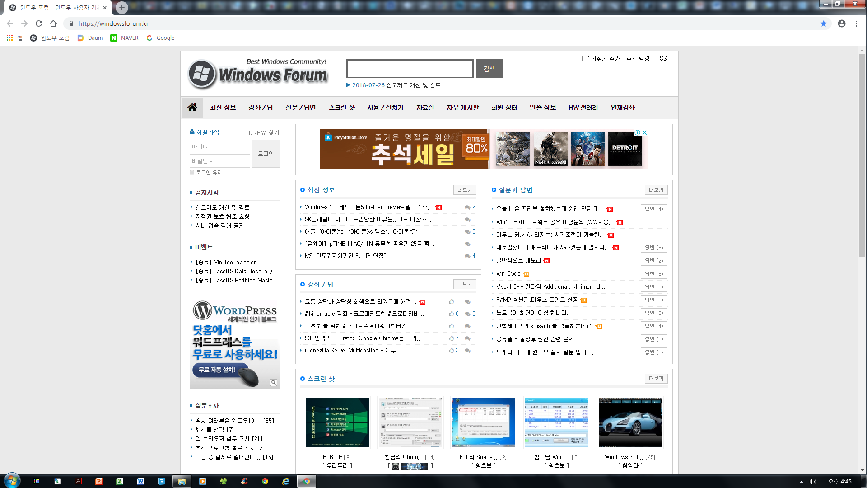
Task: Open the green clover app in the taskbar
Action: click(x=224, y=481)
